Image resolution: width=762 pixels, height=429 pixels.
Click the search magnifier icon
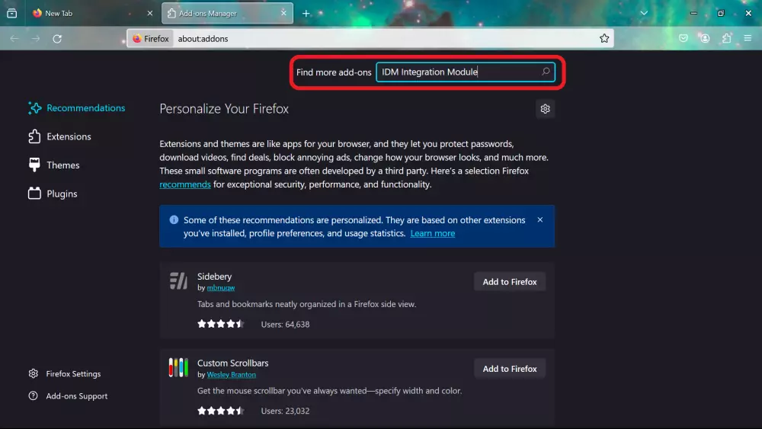tap(546, 72)
